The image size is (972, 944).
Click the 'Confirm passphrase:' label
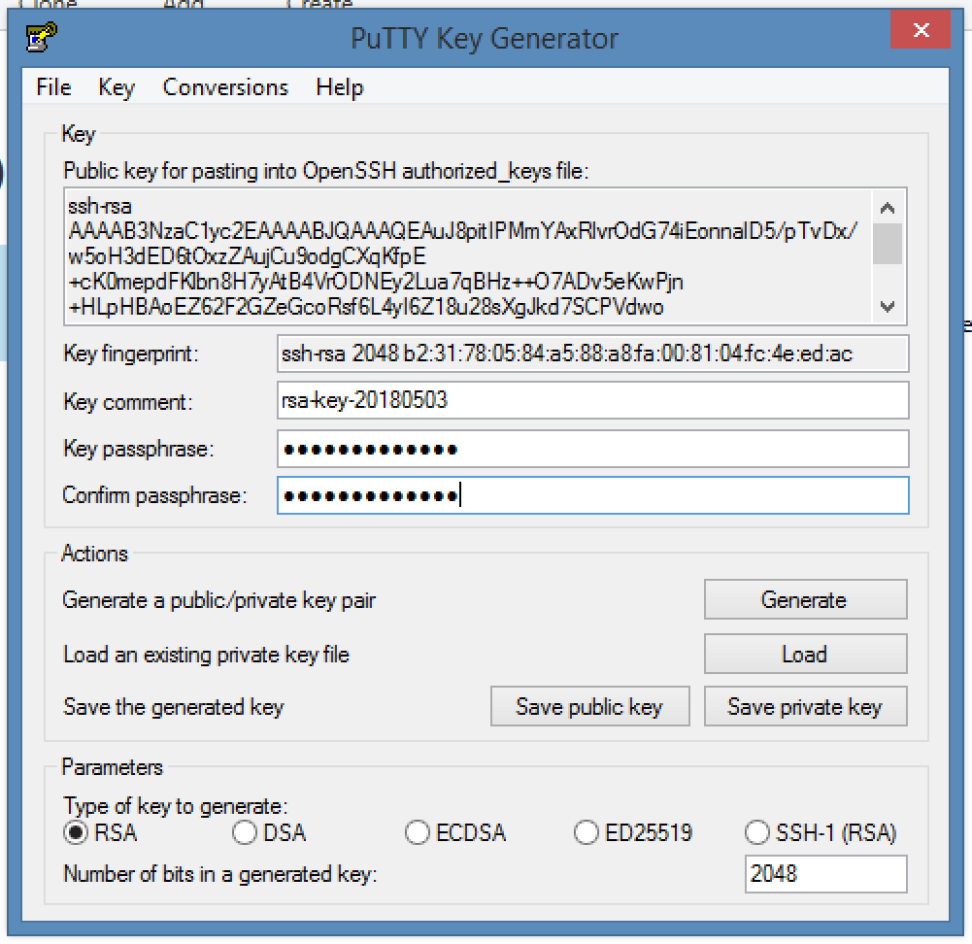click(x=154, y=495)
